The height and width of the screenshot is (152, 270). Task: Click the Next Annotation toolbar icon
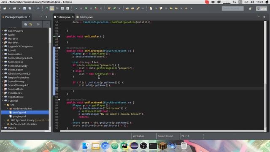click(x=151, y=8)
